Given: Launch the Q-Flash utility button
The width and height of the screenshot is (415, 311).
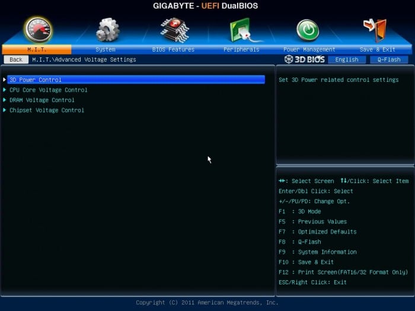Looking at the screenshot, I should [389, 59].
